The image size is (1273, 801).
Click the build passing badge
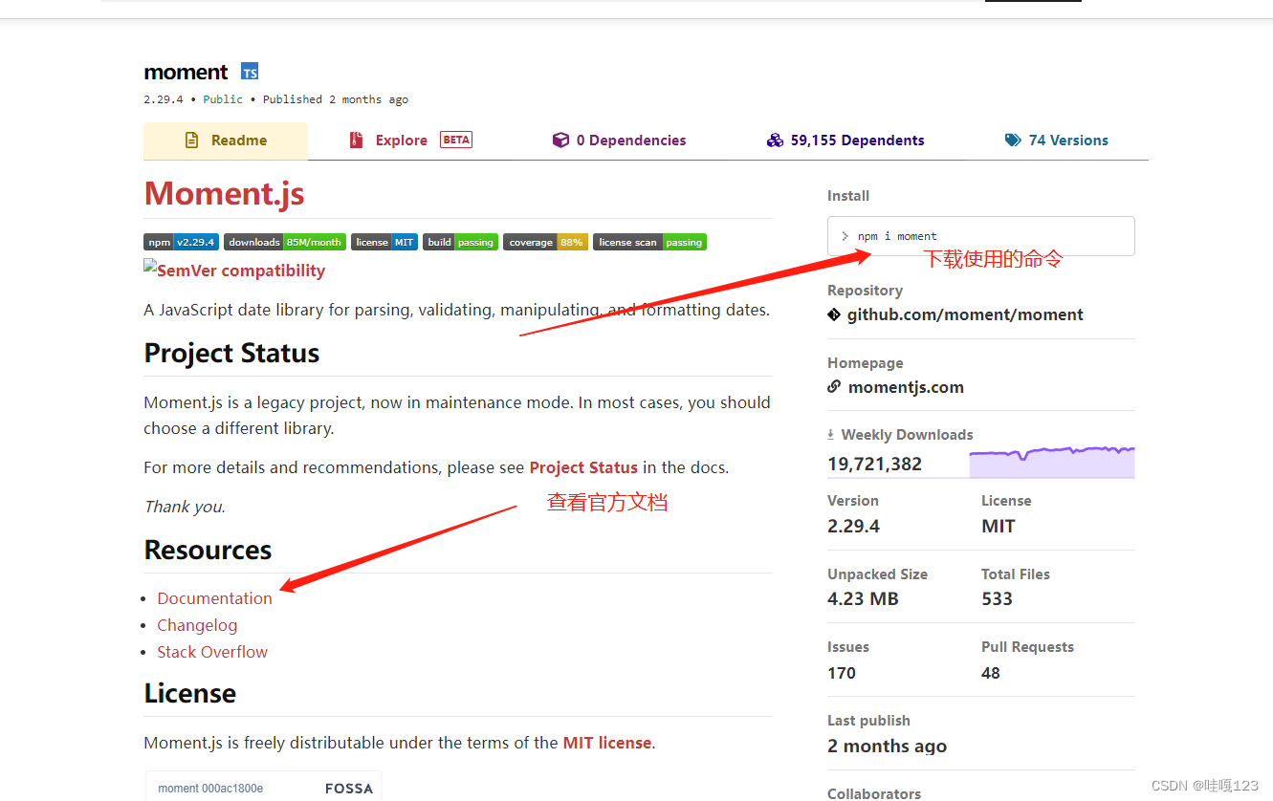pyautogui.click(x=460, y=242)
